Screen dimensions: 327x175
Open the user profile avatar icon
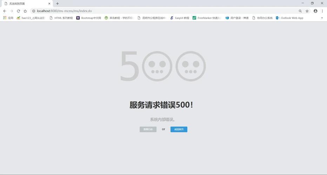coord(315,11)
